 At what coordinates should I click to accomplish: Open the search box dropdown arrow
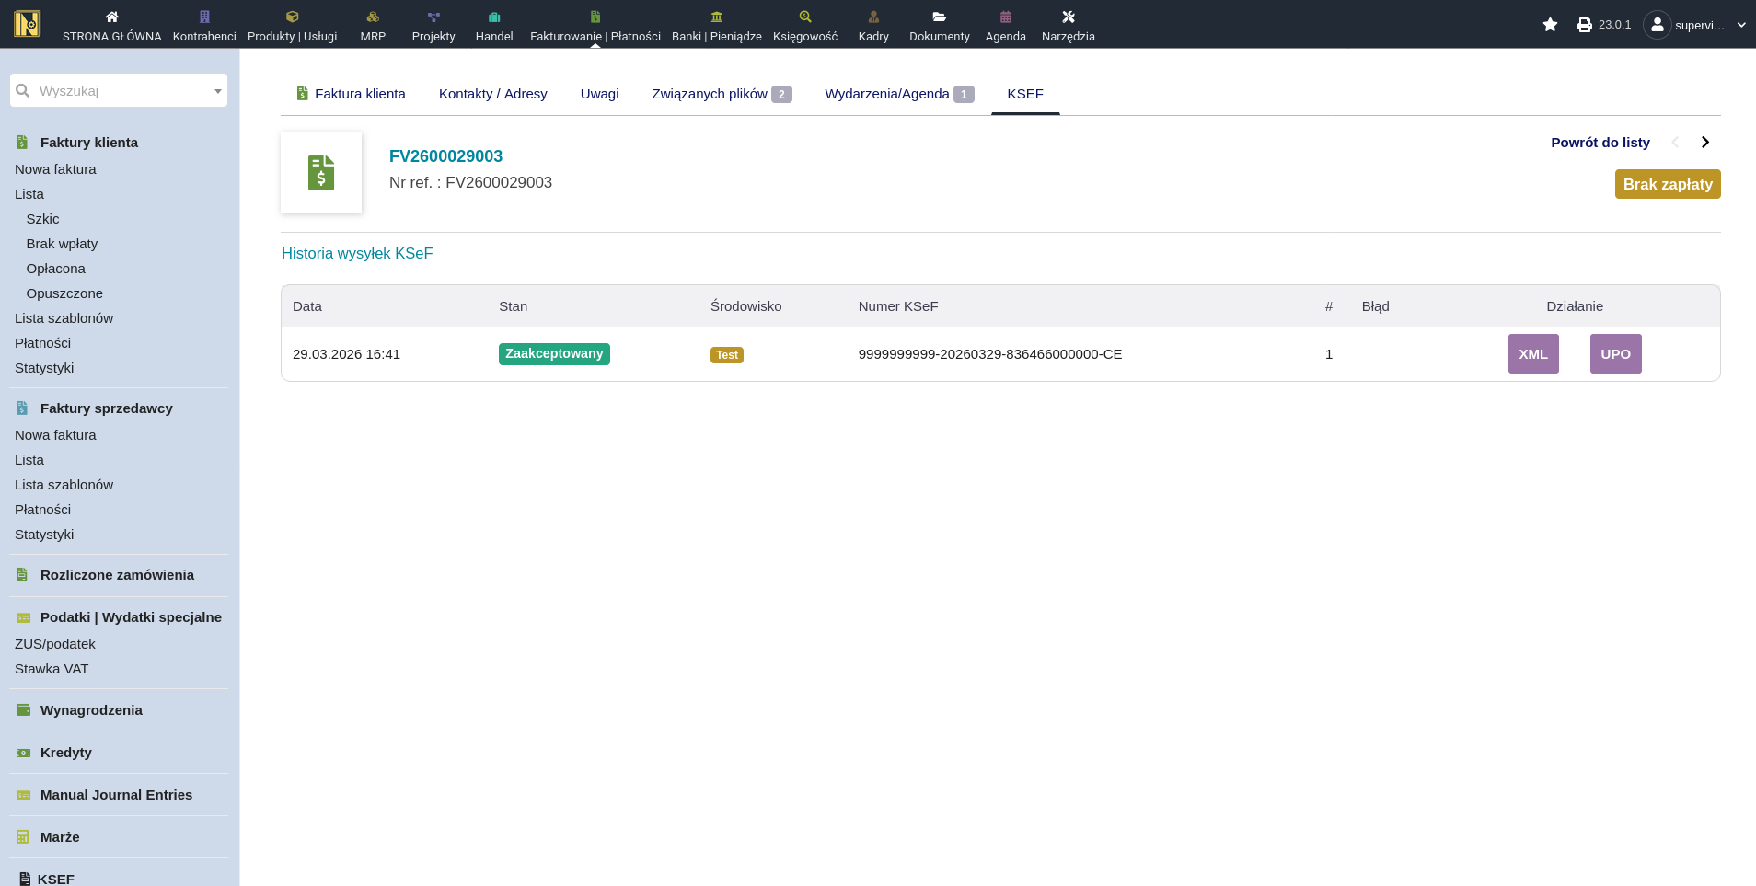click(217, 91)
